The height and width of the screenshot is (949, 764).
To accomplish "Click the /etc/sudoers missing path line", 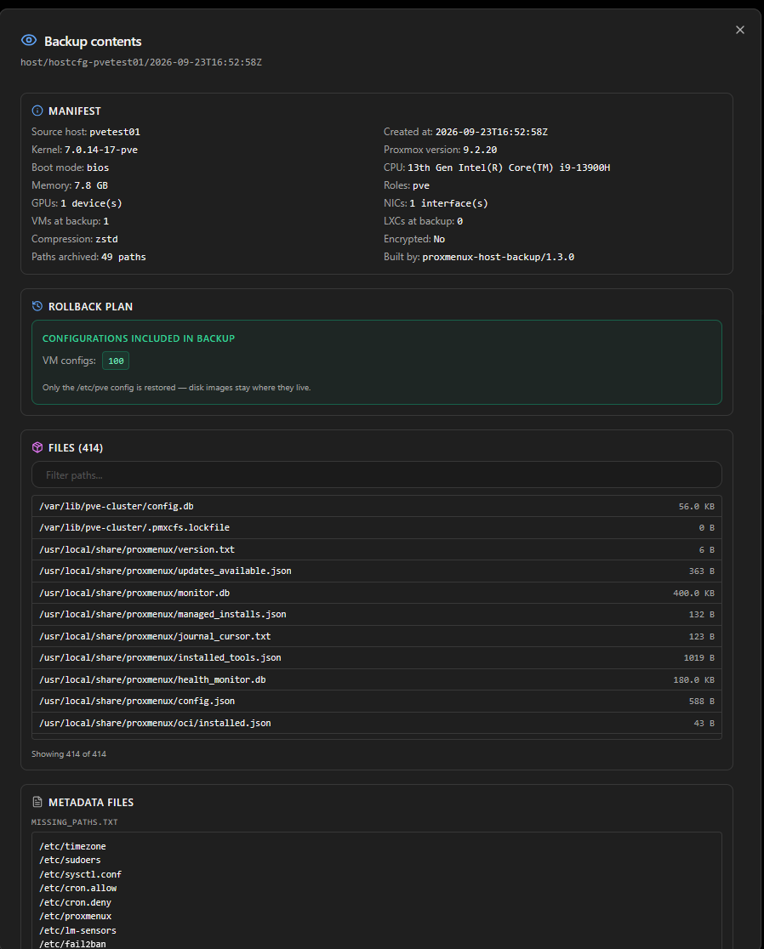I will click(x=71, y=860).
